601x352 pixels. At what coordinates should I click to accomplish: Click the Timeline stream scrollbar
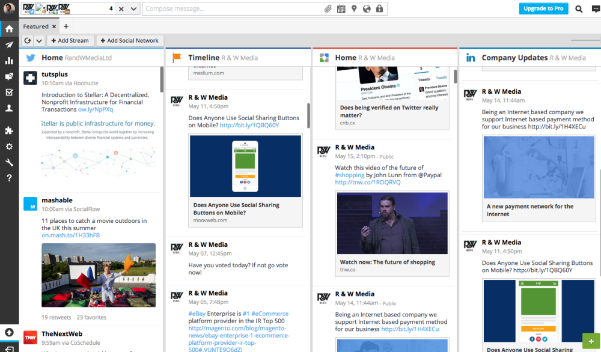[308, 116]
